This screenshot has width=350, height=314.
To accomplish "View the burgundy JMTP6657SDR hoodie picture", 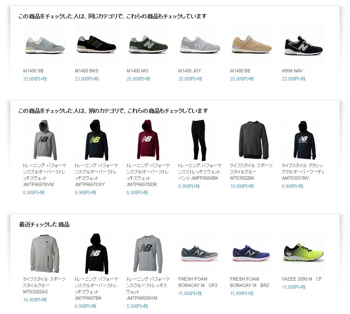I will click(x=148, y=140).
